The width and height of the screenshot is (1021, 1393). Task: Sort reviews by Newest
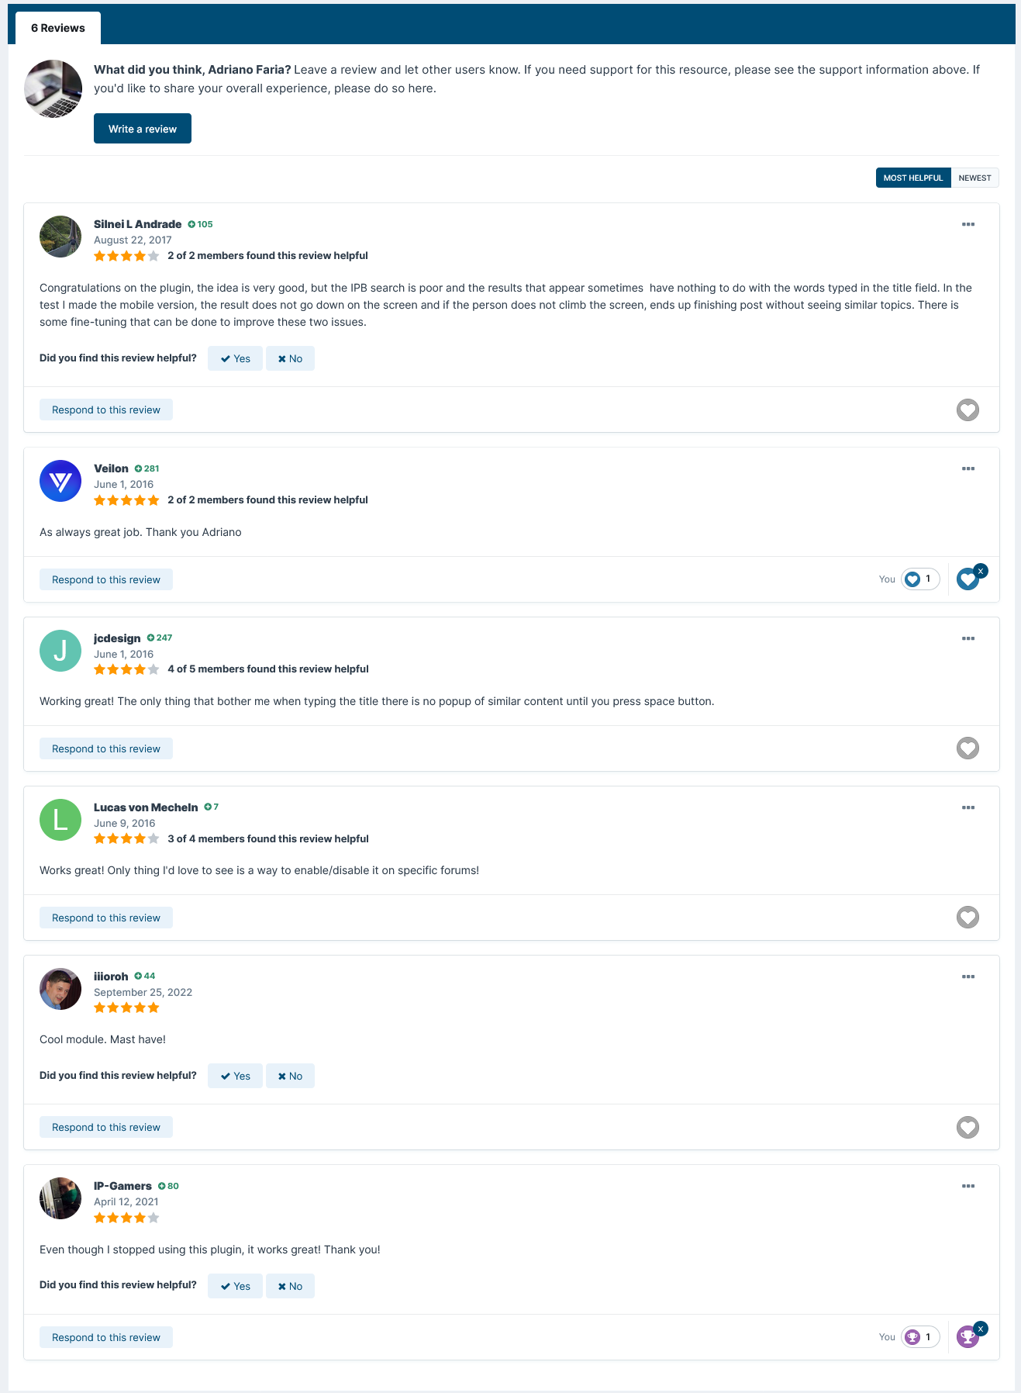coord(974,178)
